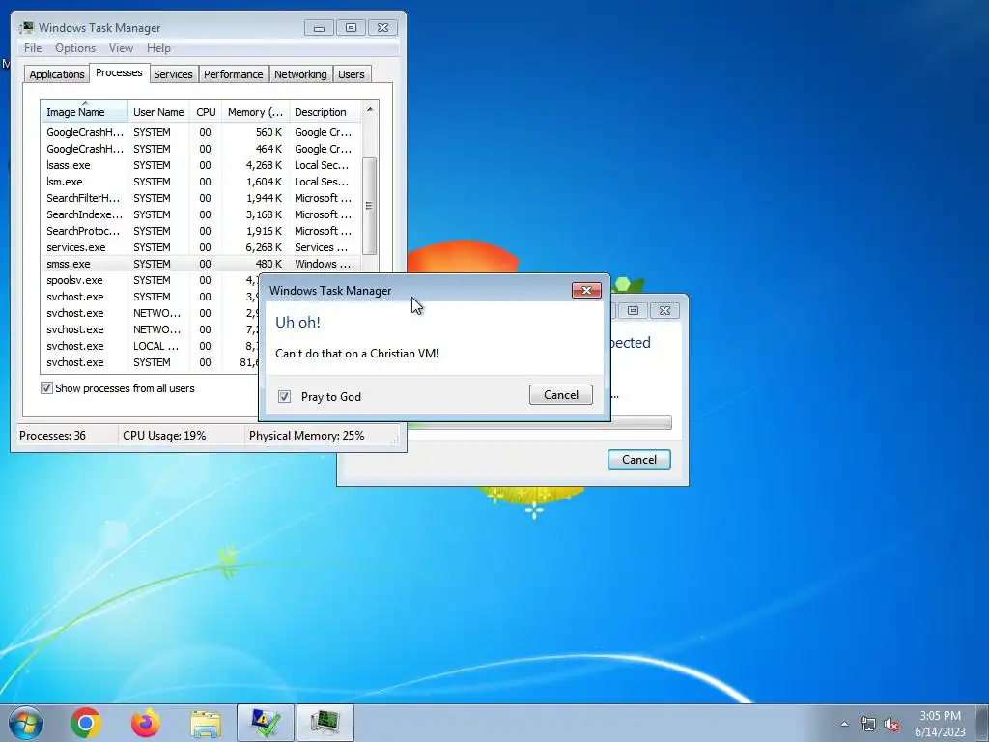The height and width of the screenshot is (742, 989).
Task: Select the GoogleCrashH... row with 560 K
Action: tap(202, 132)
